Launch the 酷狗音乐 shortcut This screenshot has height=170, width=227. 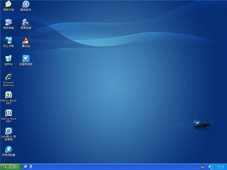[26, 6]
